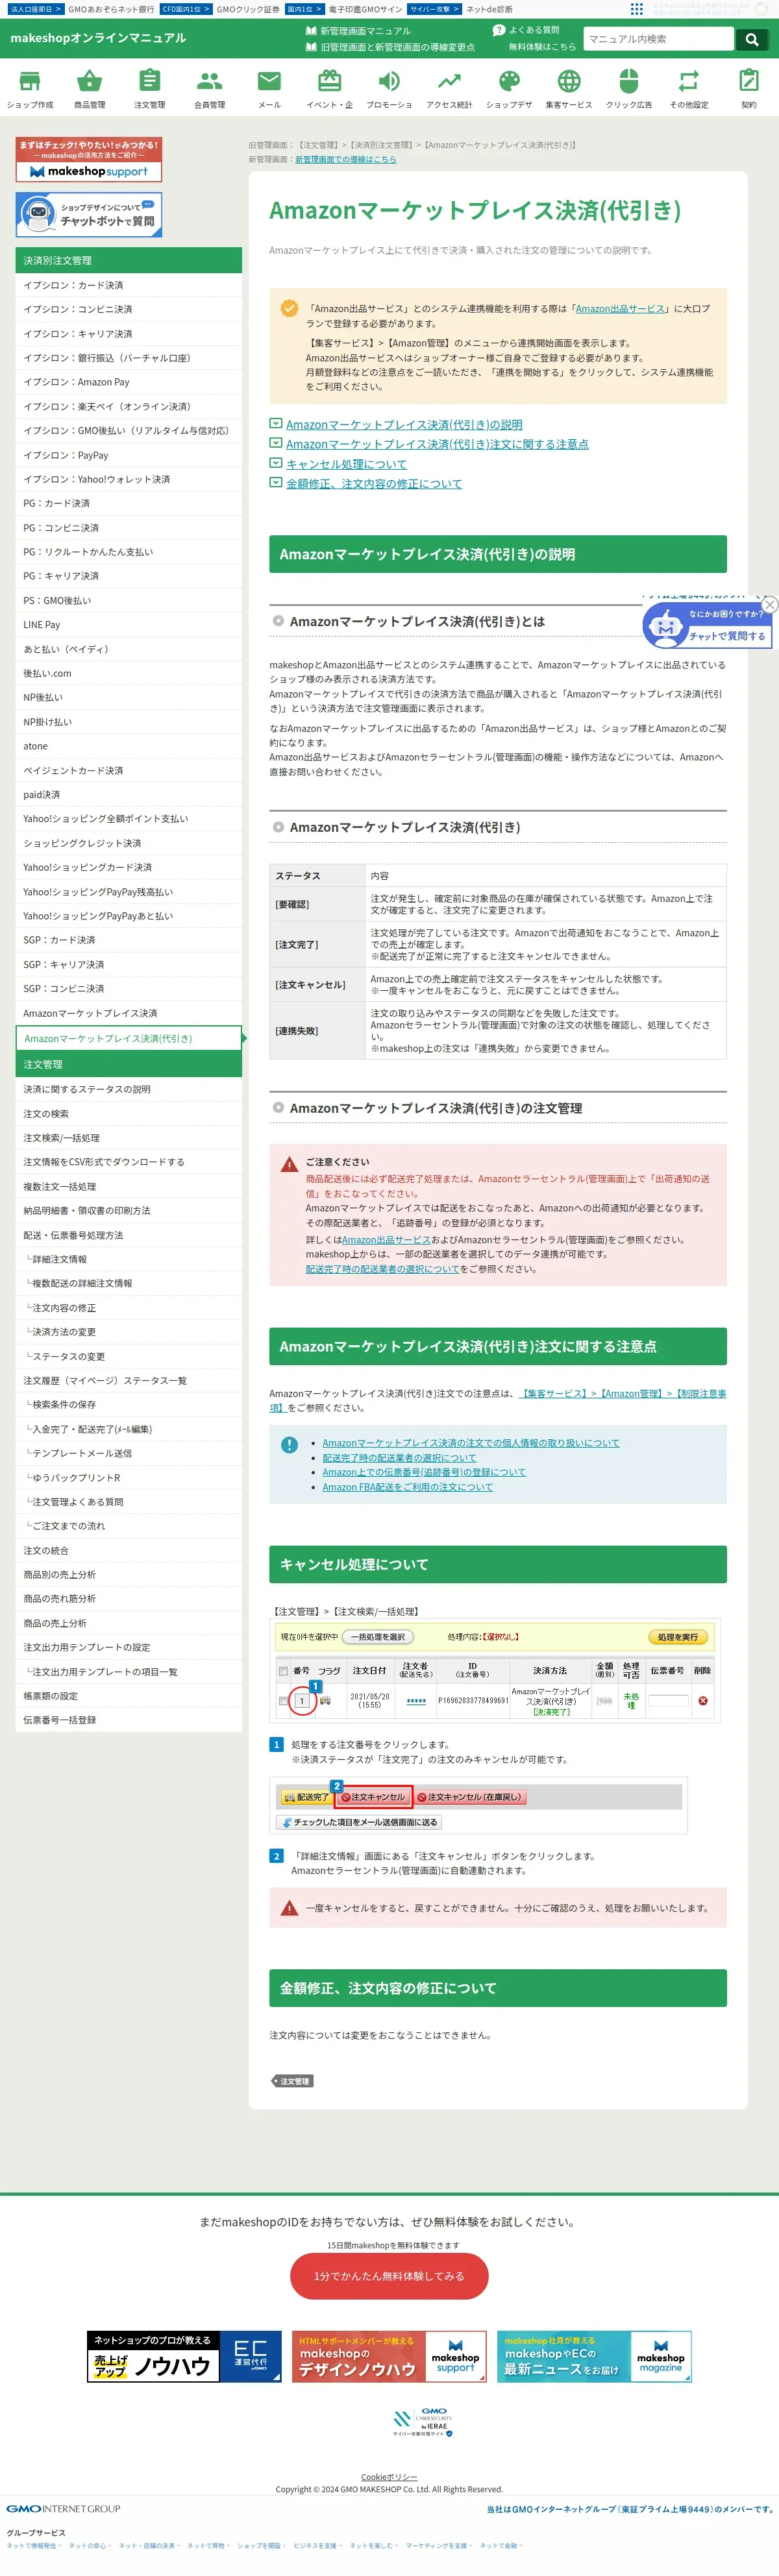Open the 新管理画面マニュアル link
779x2576 pixels.
point(358,31)
